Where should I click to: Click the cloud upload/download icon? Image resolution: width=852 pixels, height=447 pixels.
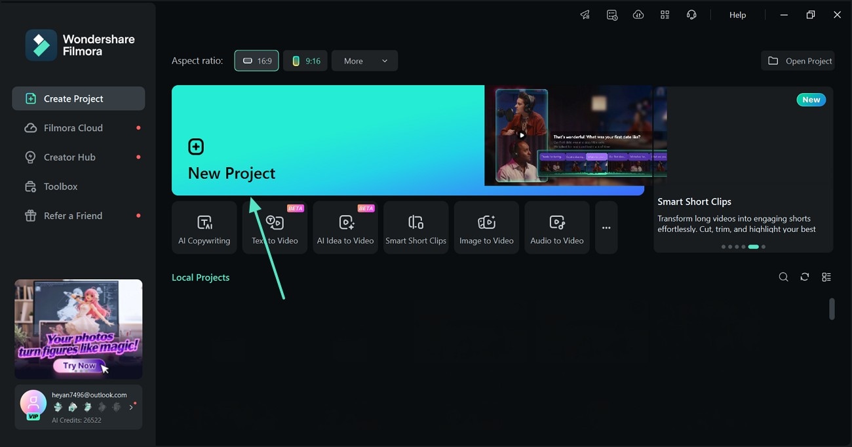pos(638,14)
